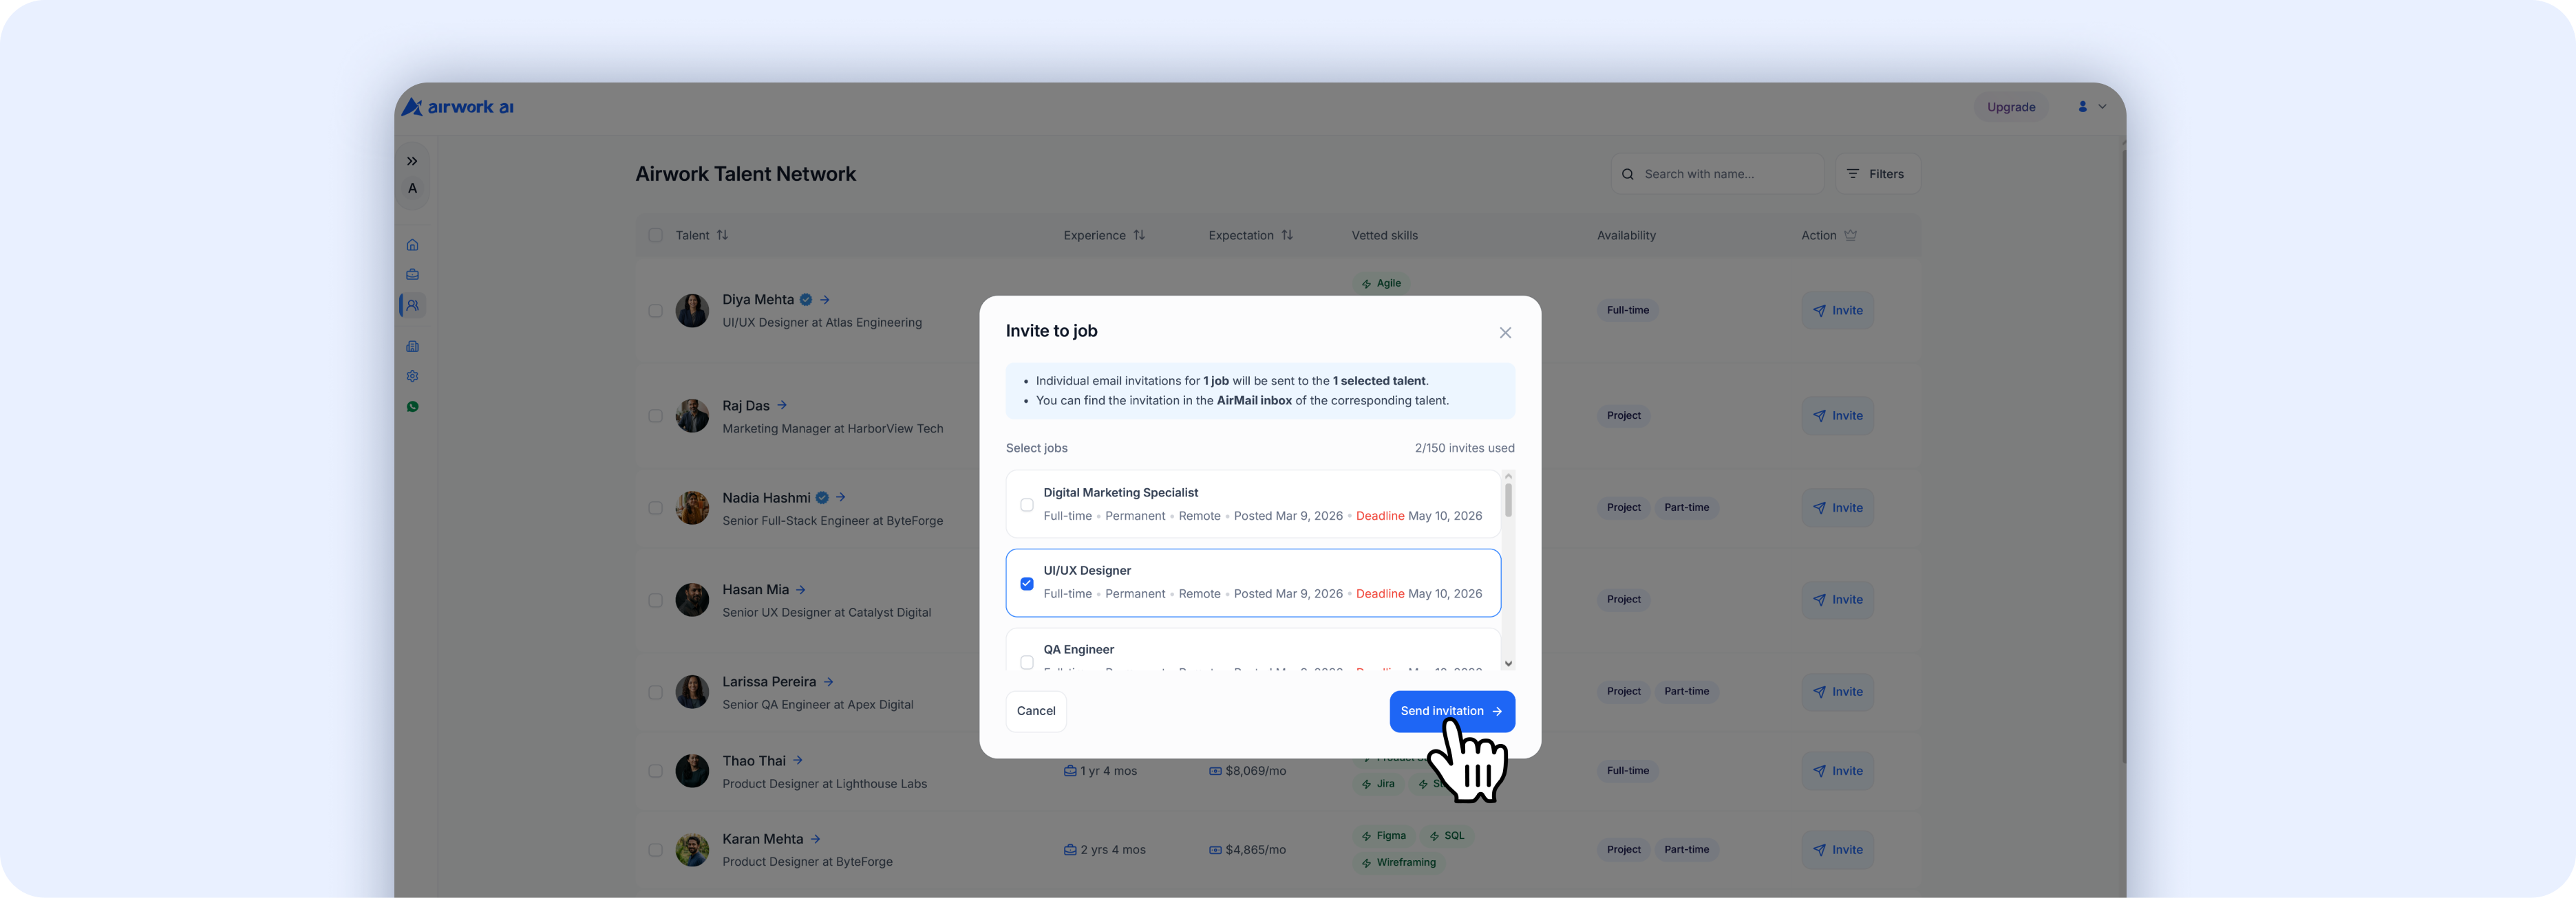Click the job list scrollbar thumb
2576x898 pixels.
pyautogui.click(x=1508, y=501)
